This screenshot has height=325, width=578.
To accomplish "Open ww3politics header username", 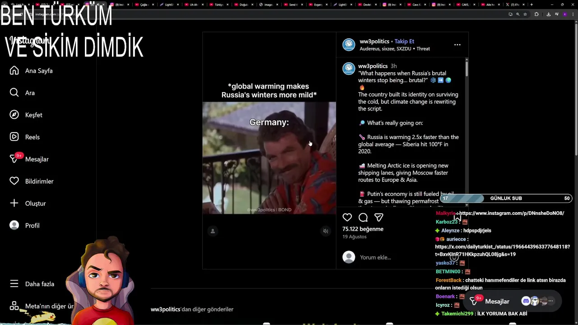I will (x=374, y=41).
